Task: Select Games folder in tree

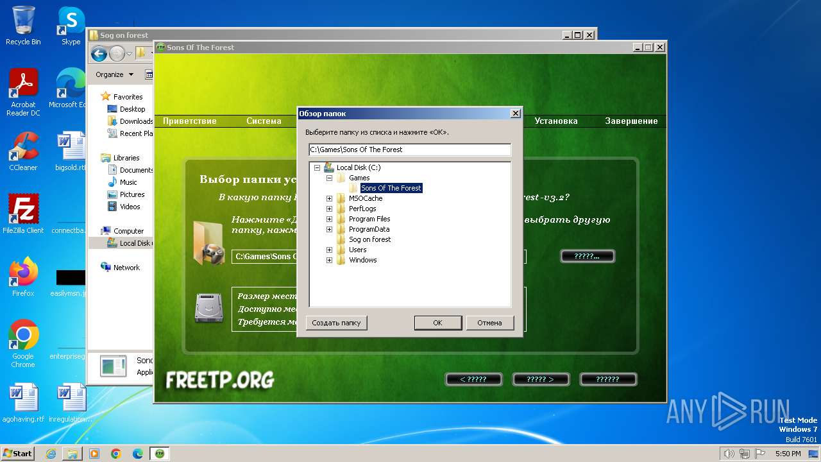Action: (359, 178)
